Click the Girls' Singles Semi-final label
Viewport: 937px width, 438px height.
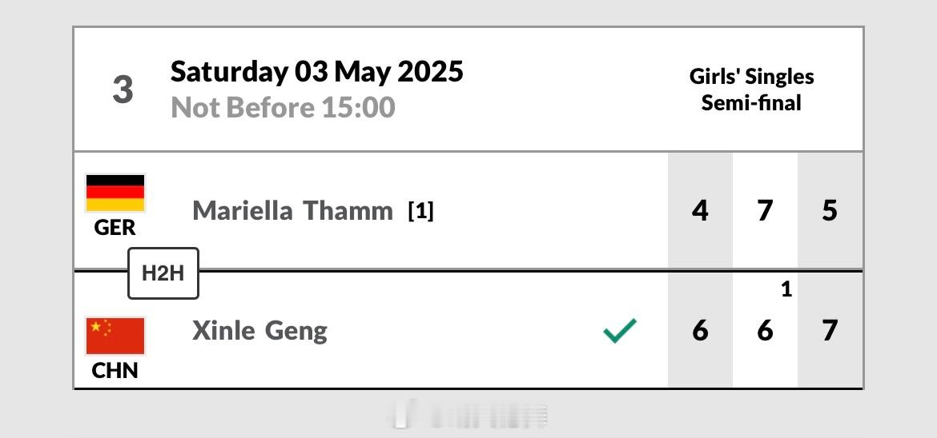pos(751,90)
